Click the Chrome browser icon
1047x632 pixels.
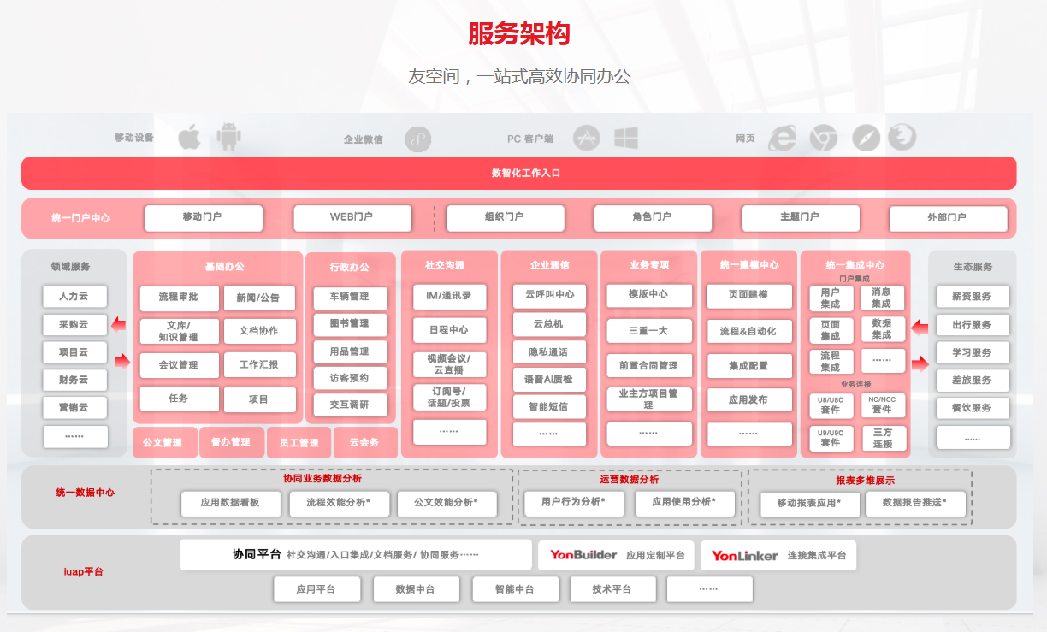click(824, 138)
